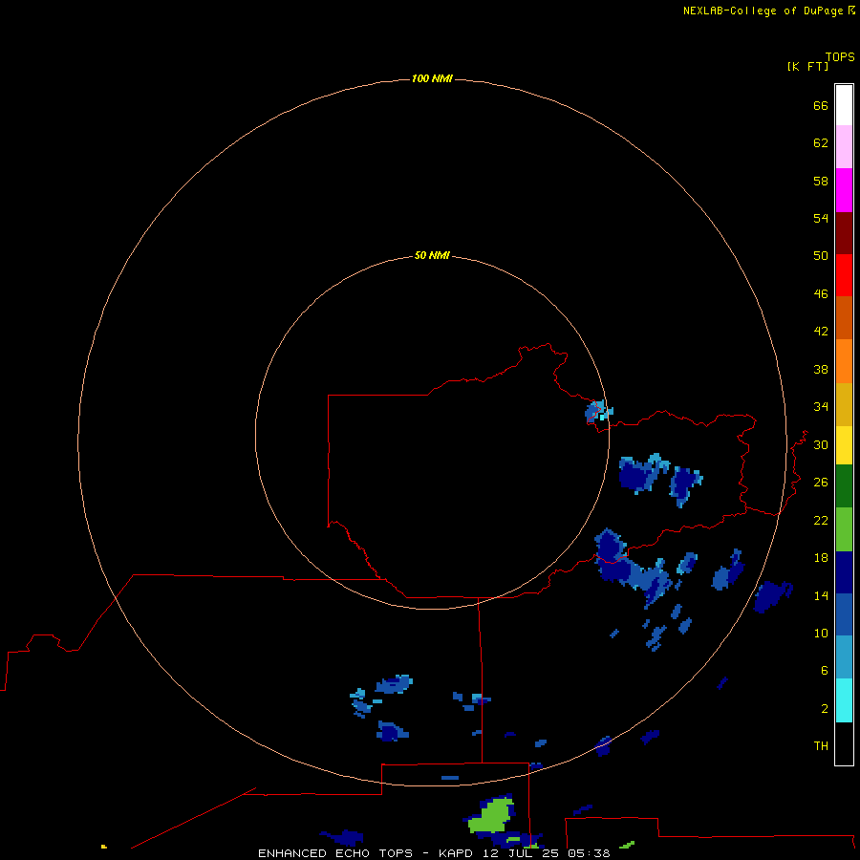Click the 6 legend value label
This screenshot has height=860, width=860.
coord(824,670)
